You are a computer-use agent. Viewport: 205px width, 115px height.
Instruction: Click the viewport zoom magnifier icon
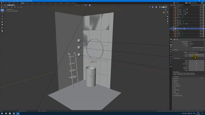click(x=168, y=17)
